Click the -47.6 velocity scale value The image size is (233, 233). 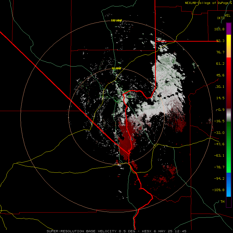pyautogui.click(x=219, y=144)
